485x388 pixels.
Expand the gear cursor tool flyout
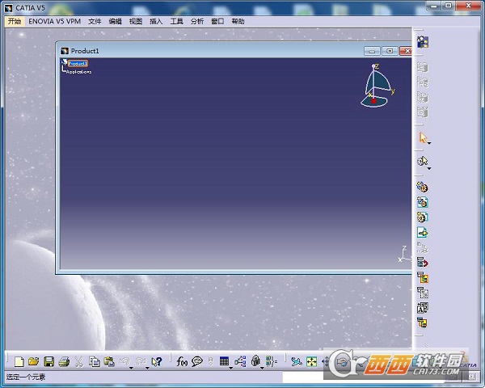(x=429, y=169)
